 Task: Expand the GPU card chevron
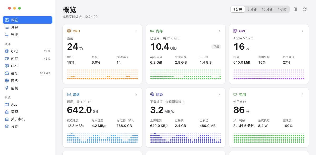click(x=303, y=31)
